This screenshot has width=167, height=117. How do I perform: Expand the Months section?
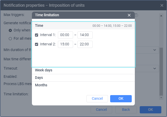click(83, 85)
